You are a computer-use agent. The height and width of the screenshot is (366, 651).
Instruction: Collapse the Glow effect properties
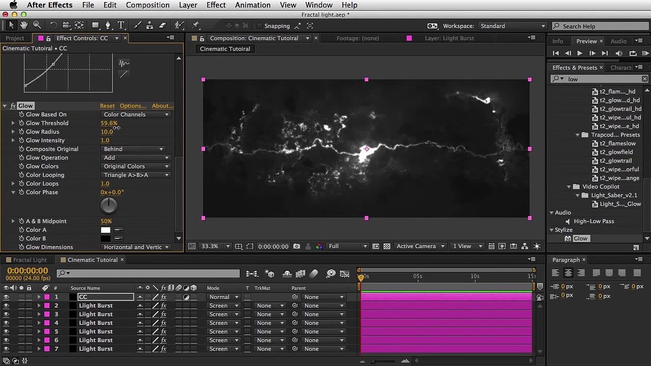(5, 106)
